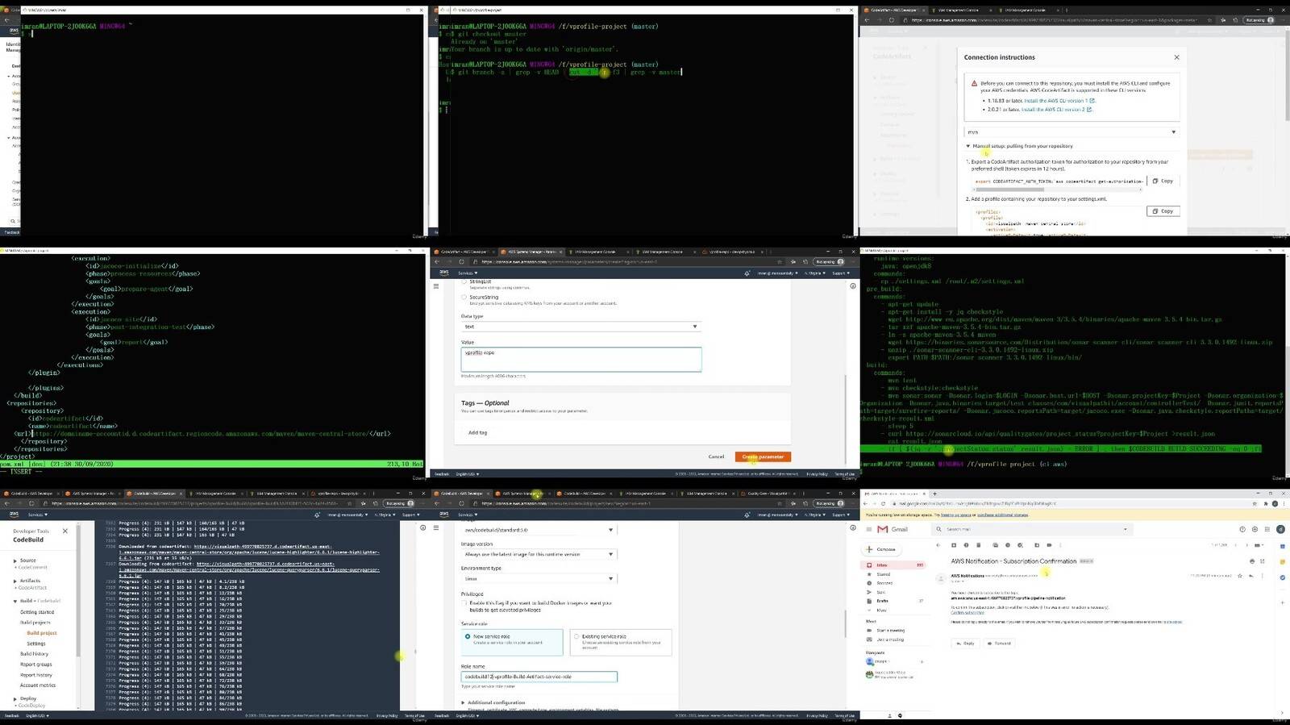This screenshot has height=725, width=1290.
Task: Select the Existing service role option
Action: click(x=621, y=642)
